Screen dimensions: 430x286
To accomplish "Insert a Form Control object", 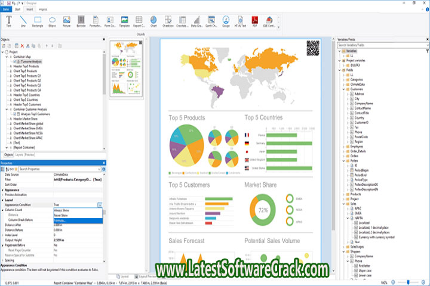I will click(110, 21).
